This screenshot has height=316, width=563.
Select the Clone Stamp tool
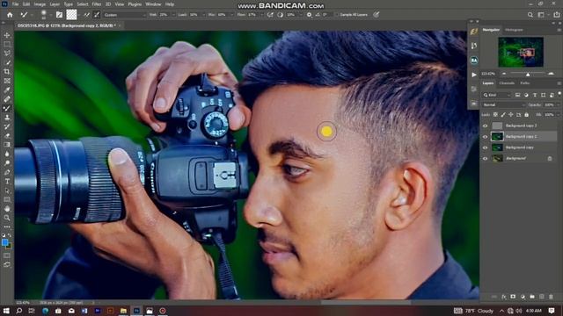[7, 117]
